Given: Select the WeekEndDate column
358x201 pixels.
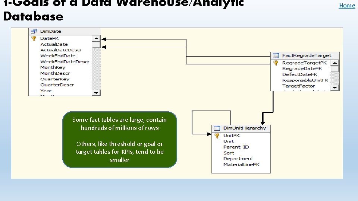Looking at the screenshot, I should point(58,55).
